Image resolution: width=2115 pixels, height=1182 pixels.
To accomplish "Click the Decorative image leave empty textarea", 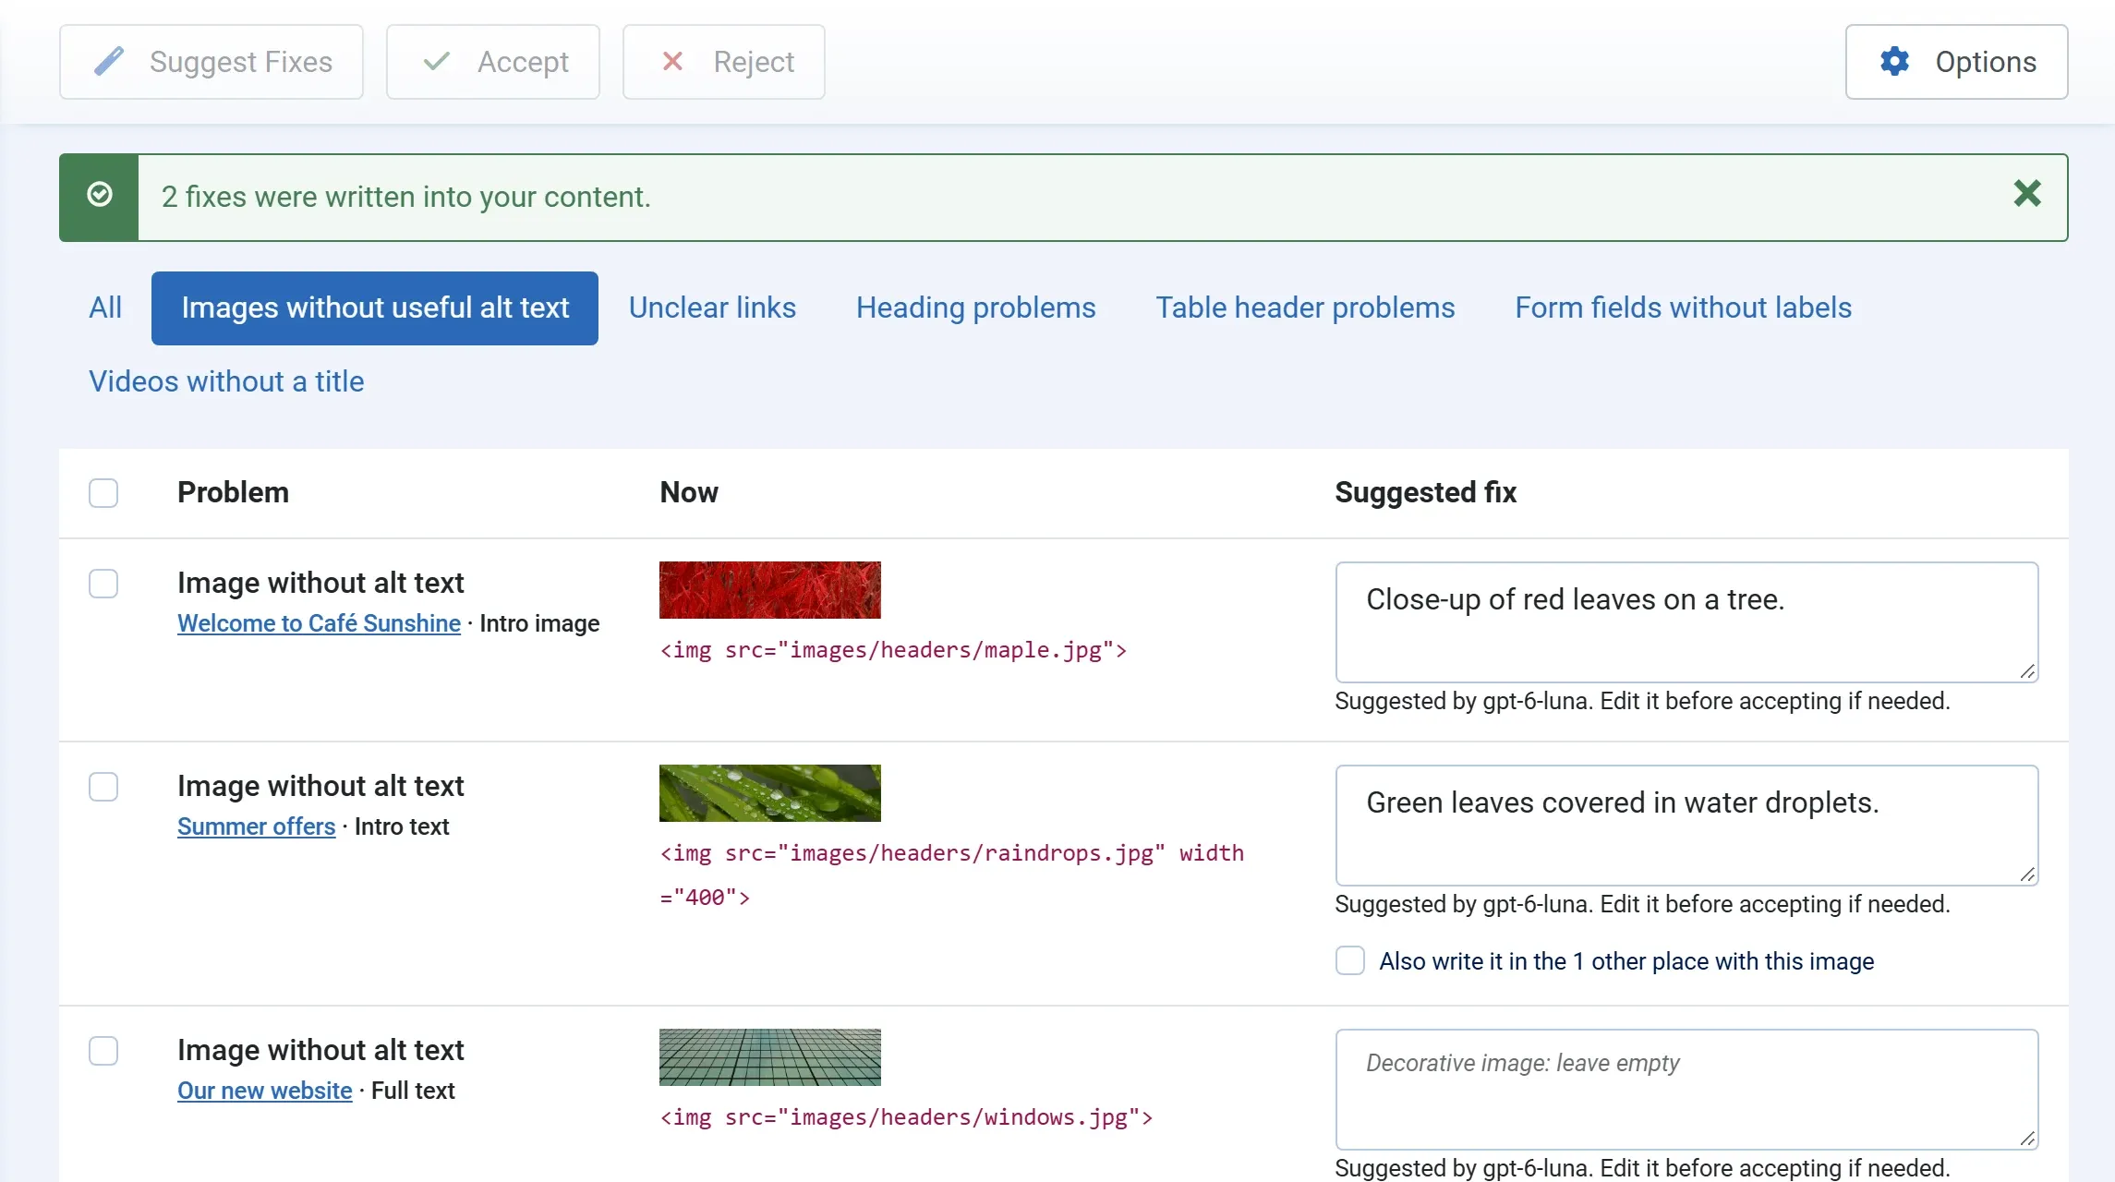I will click(x=1686, y=1090).
